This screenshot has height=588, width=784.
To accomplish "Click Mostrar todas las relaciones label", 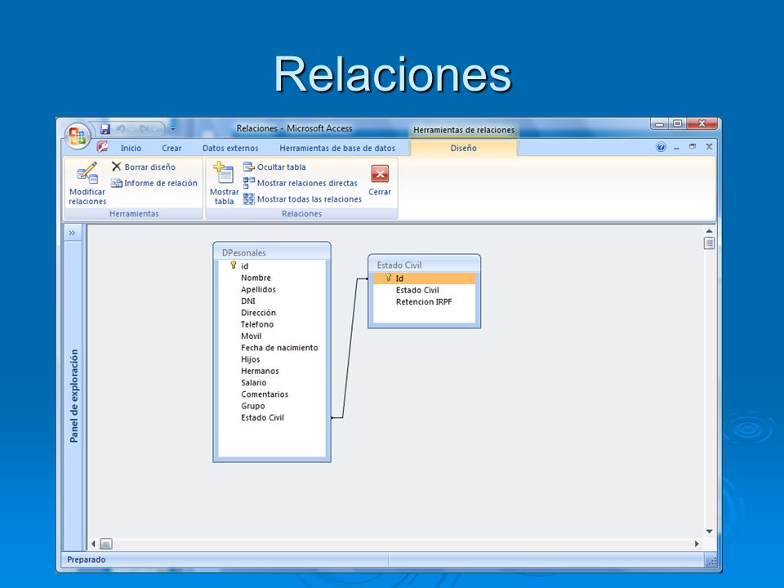I will [x=310, y=199].
